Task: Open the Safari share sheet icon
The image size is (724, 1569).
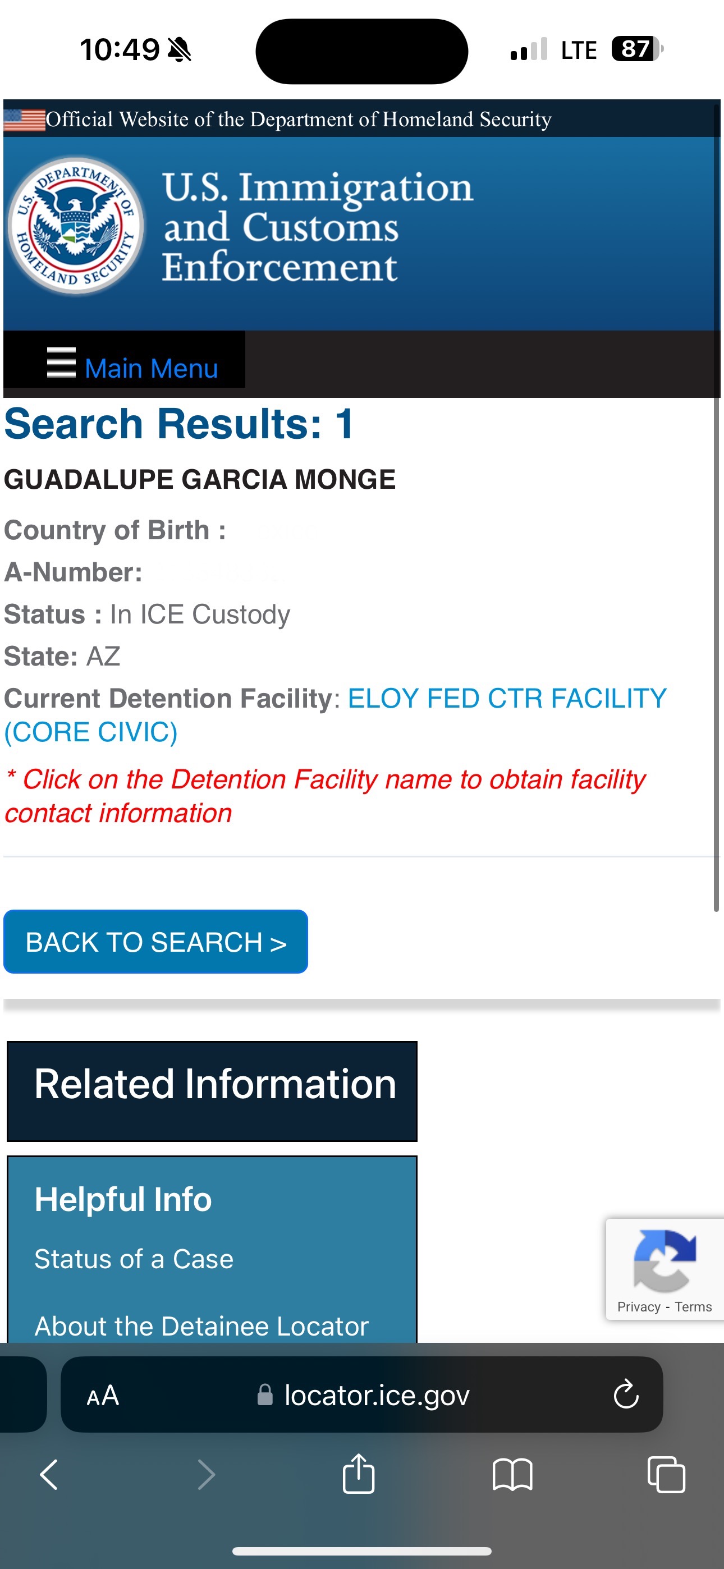Action: (358, 1474)
